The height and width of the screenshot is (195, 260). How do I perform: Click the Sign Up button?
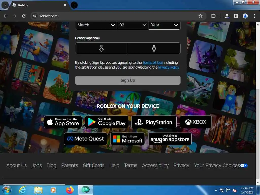(128, 80)
